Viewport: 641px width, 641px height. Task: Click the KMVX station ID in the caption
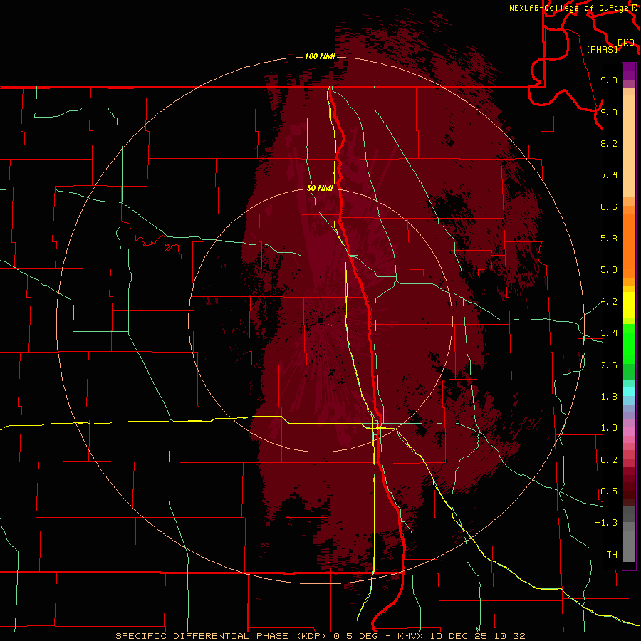click(410, 636)
